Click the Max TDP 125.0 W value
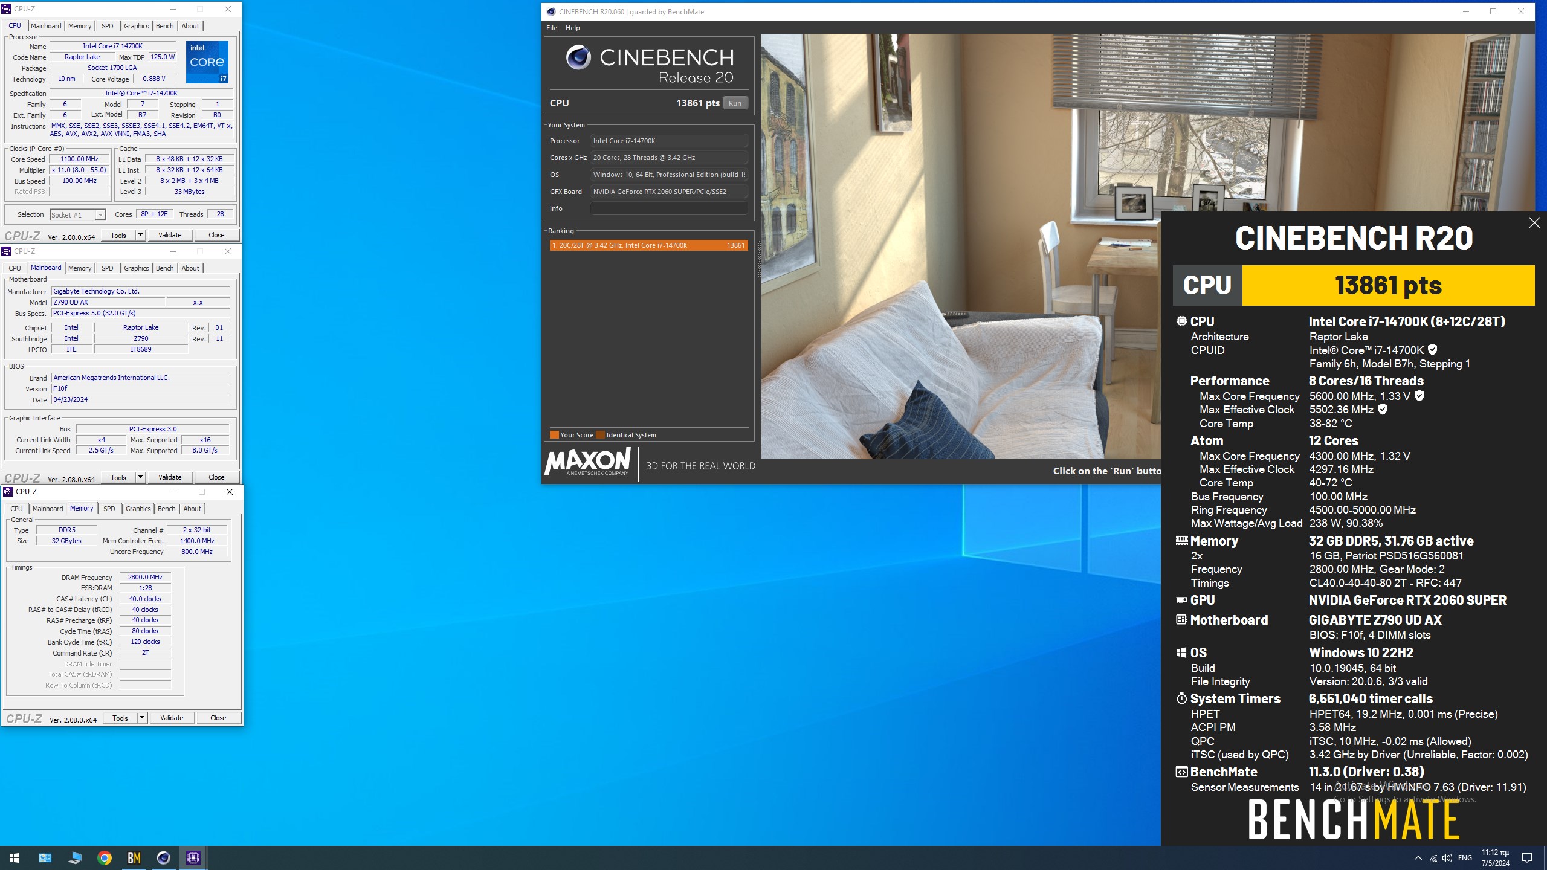The image size is (1547, 870). (163, 57)
